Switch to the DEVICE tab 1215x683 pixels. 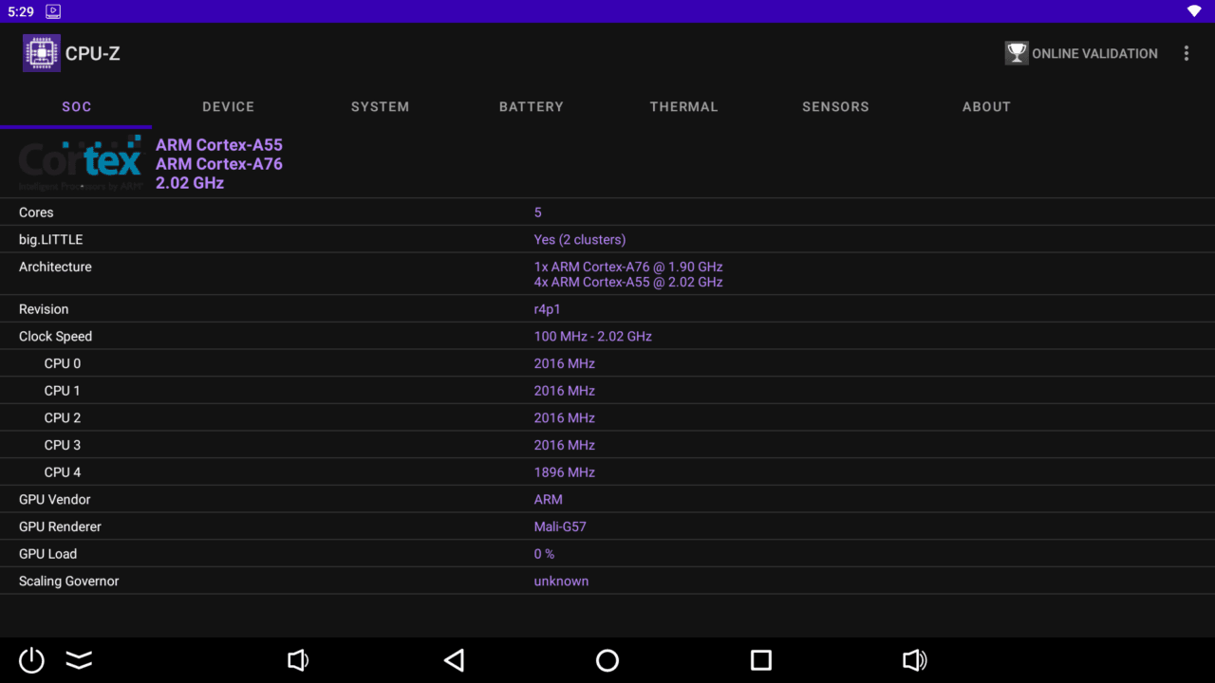click(x=228, y=107)
